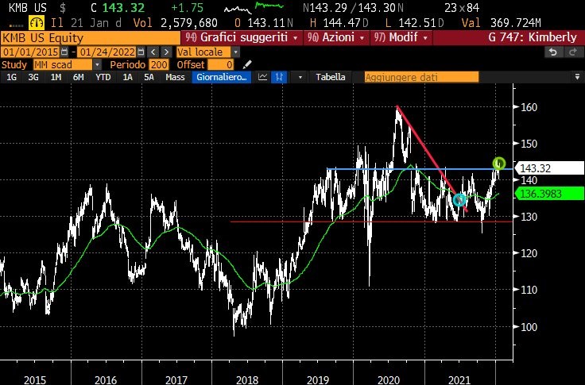Click the L 142.51 low value

414,23
